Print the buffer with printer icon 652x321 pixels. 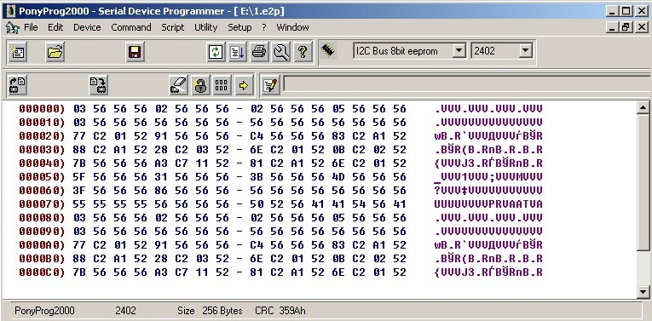point(259,52)
